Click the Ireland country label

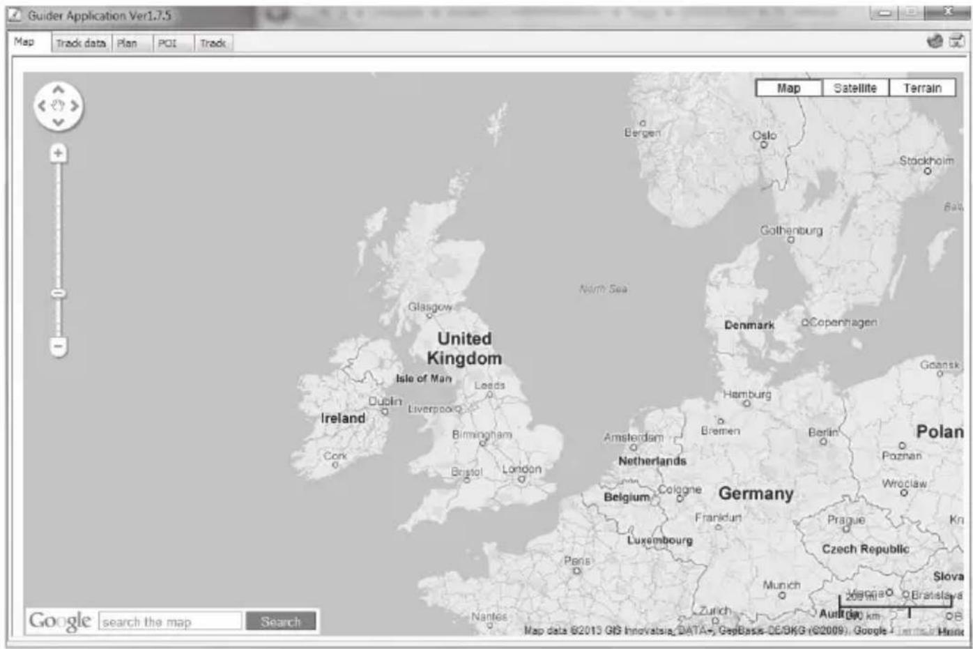[x=343, y=418]
